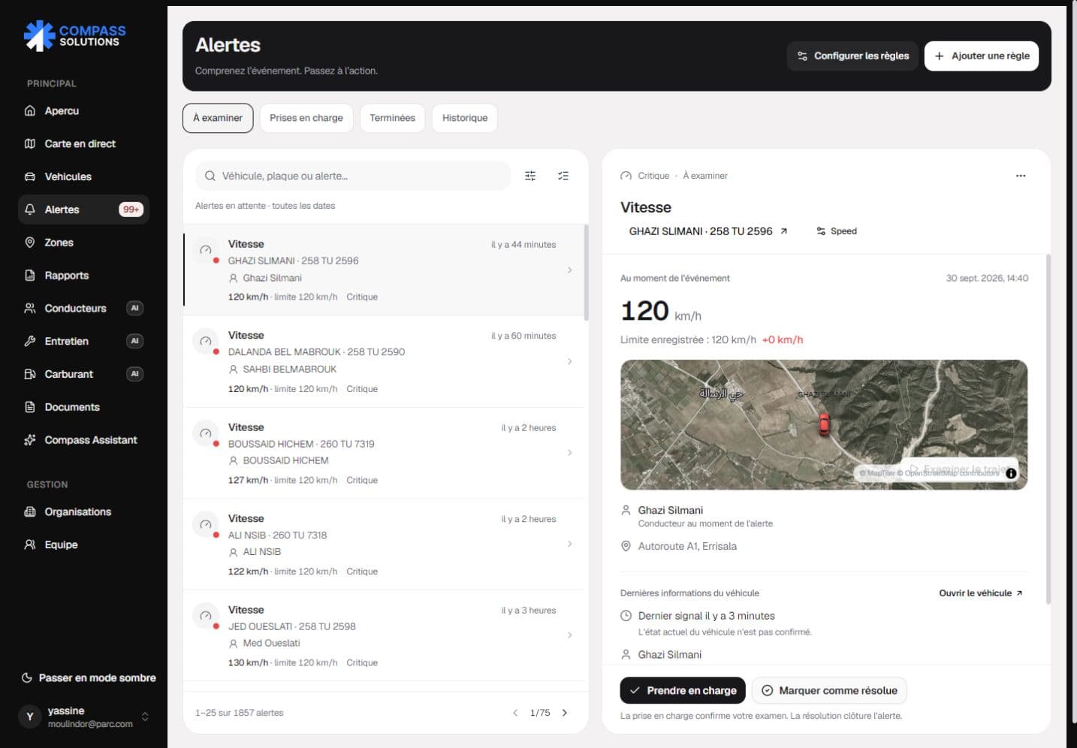
Task: Click Prendre en charge button
Action: click(683, 690)
